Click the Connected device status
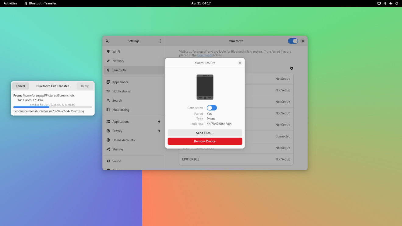Screen dimensions: 402x226 click(283, 136)
